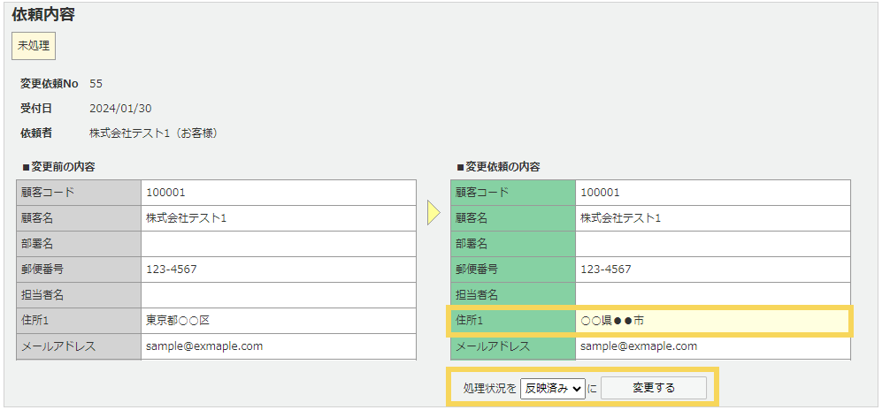Screen dimensions: 882x410
Task: Open the 処理状況 status dropdown
Action: pyautogui.click(x=553, y=388)
